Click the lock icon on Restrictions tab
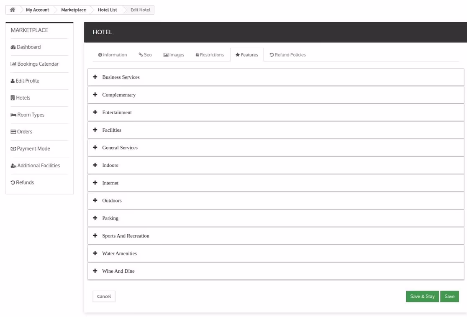This screenshot has height=317, width=467. [197, 55]
